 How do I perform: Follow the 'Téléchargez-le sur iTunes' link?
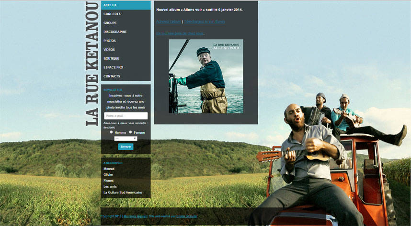(205, 22)
